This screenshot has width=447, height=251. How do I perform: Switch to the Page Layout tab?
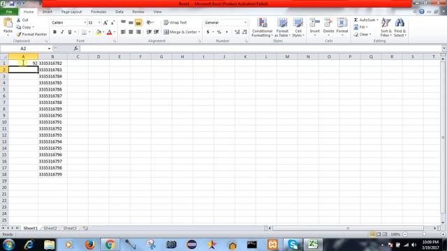pos(71,12)
